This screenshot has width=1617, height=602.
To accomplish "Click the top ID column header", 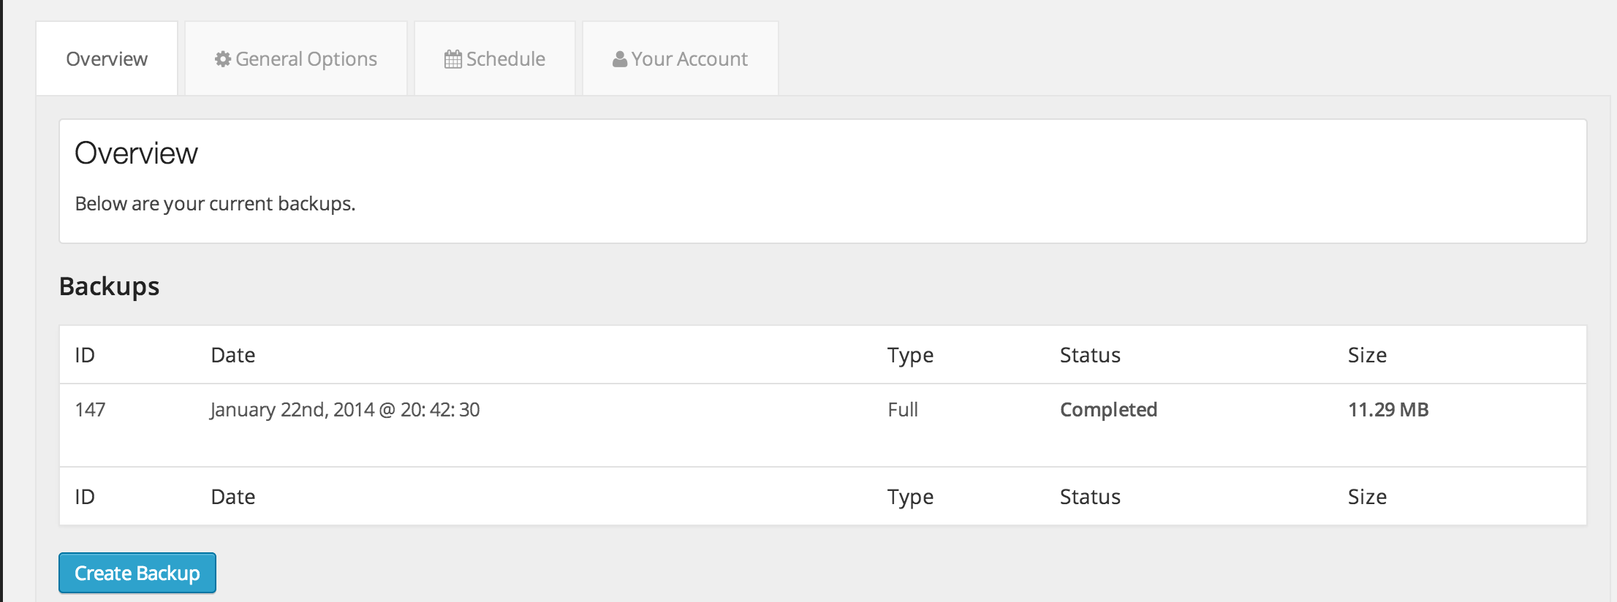I will coord(85,355).
